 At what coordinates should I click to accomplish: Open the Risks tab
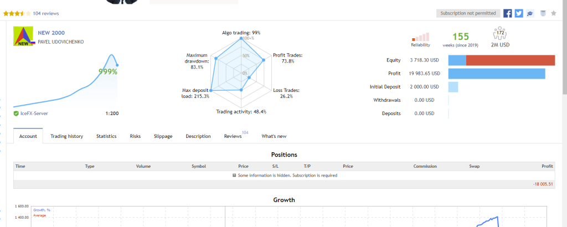135,136
